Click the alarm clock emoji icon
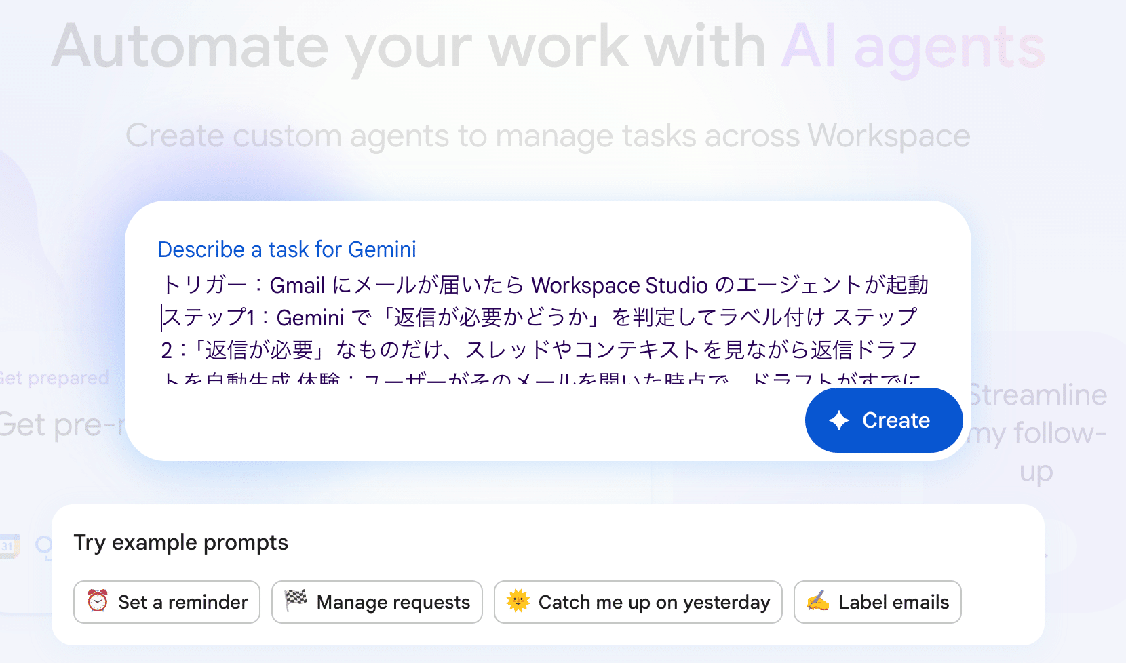Viewport: 1126px width, 663px height. point(98,601)
